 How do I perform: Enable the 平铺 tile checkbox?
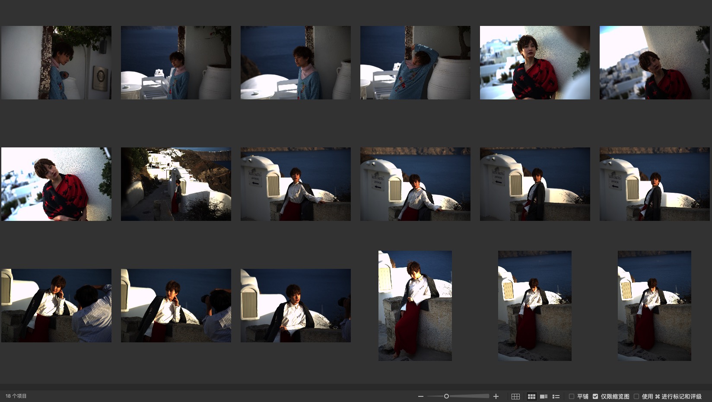572,396
